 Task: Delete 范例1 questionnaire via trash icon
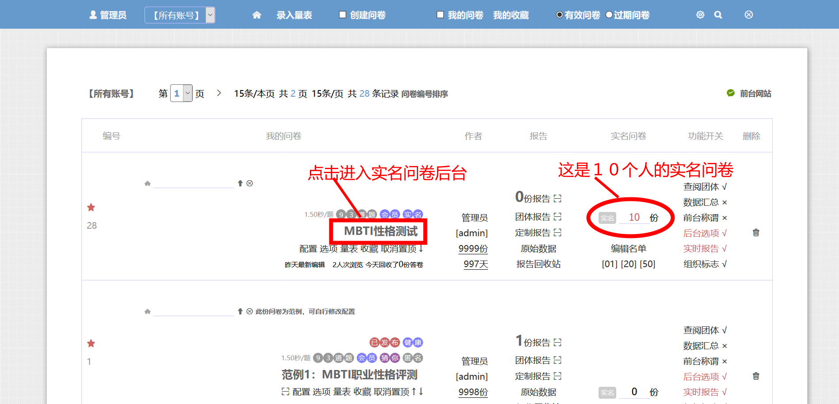coord(756,376)
